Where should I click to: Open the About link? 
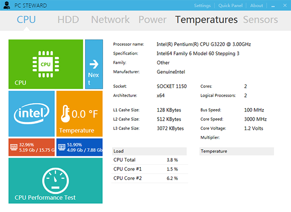pyautogui.click(x=257, y=5)
